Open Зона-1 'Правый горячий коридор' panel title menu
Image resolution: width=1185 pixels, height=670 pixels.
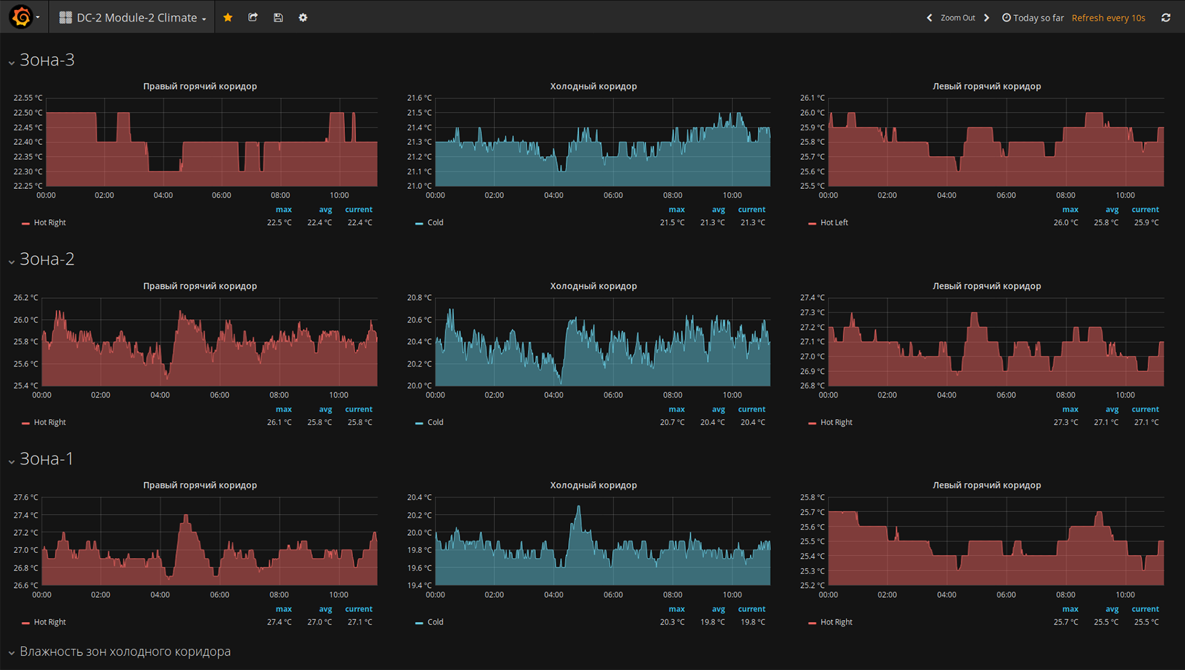(200, 485)
